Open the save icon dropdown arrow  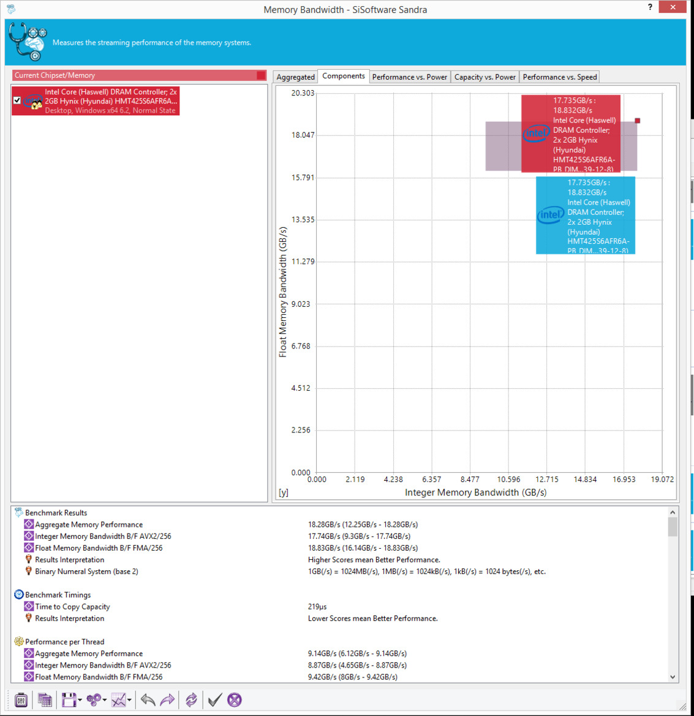click(x=80, y=700)
